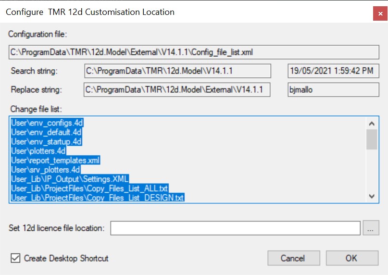Select User_Lib\IP_Output\Settings.XML in the list

(70, 179)
